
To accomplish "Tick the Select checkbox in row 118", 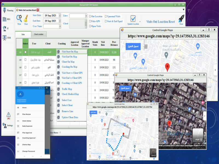I will (x=25, y=67).
